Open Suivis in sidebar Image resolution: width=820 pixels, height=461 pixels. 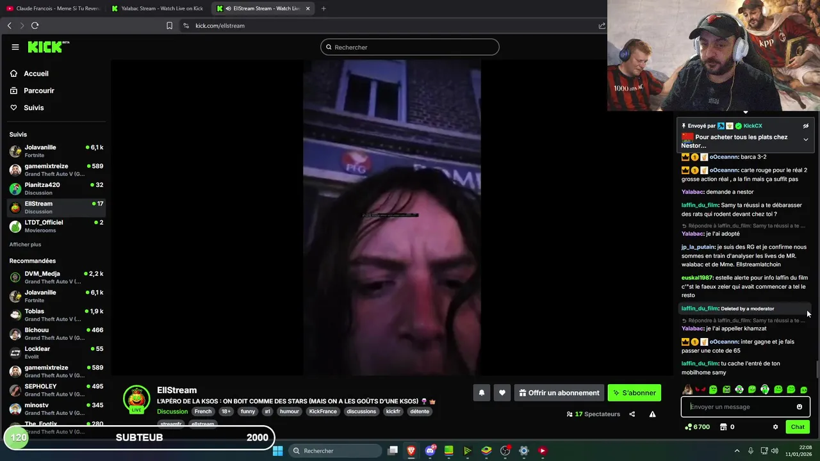click(x=34, y=108)
